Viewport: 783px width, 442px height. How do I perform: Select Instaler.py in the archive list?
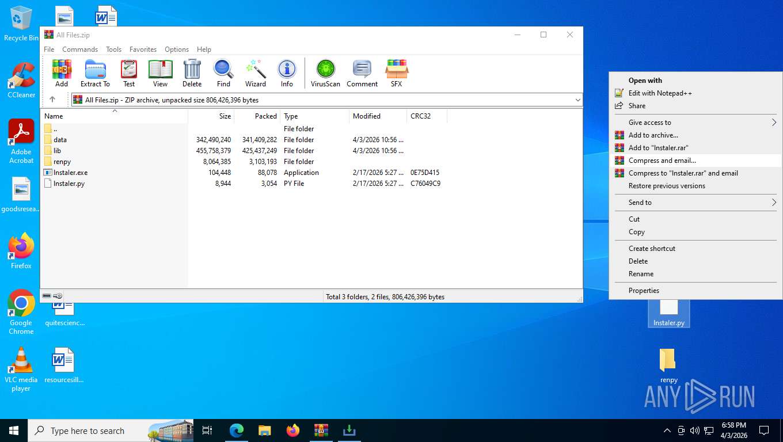(x=311, y=184)
